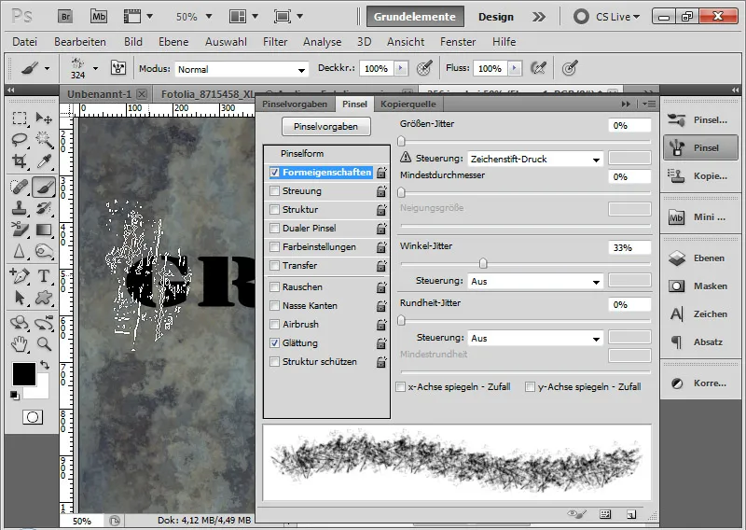The image size is (746, 530).
Task: Open the Filter menu
Action: click(x=275, y=42)
